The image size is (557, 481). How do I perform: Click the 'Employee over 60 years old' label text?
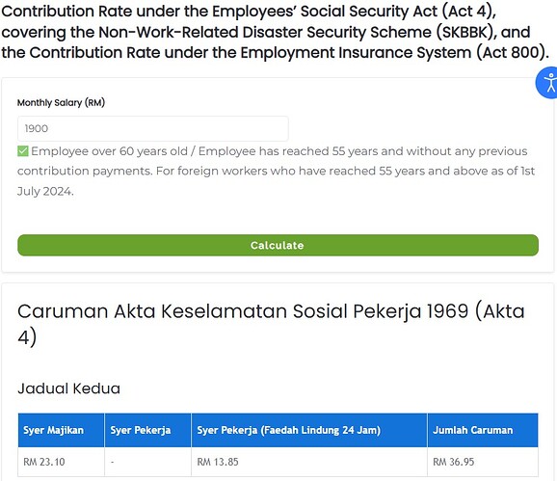coord(109,151)
